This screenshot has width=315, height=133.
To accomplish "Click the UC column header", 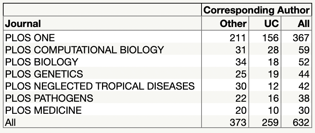I will (x=271, y=23).
